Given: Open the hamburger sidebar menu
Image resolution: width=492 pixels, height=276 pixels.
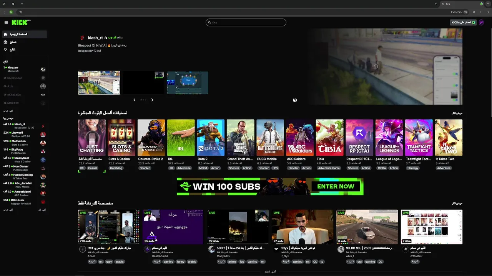Looking at the screenshot, I should pyautogui.click(x=6, y=23).
